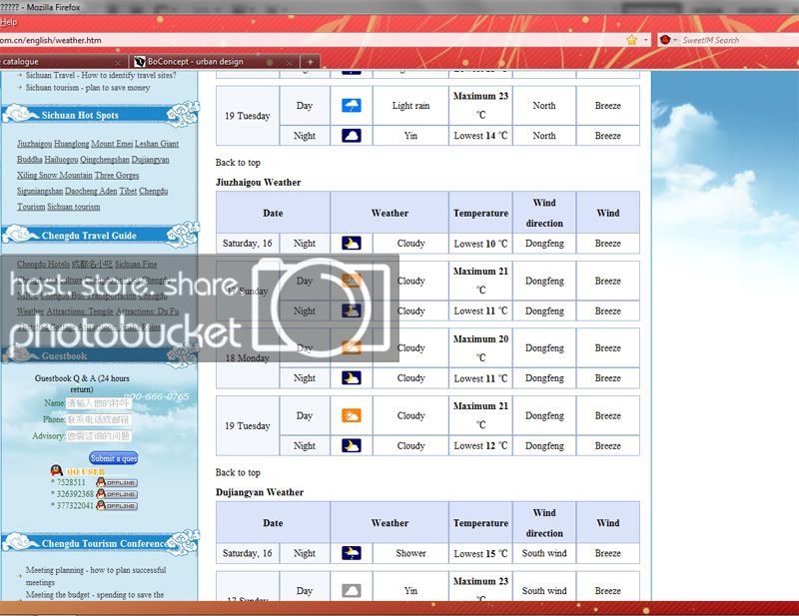Screen dimensions: 799x616
Task: Click 'Jiuzhaigou Weather' heading
Action: coord(259,183)
